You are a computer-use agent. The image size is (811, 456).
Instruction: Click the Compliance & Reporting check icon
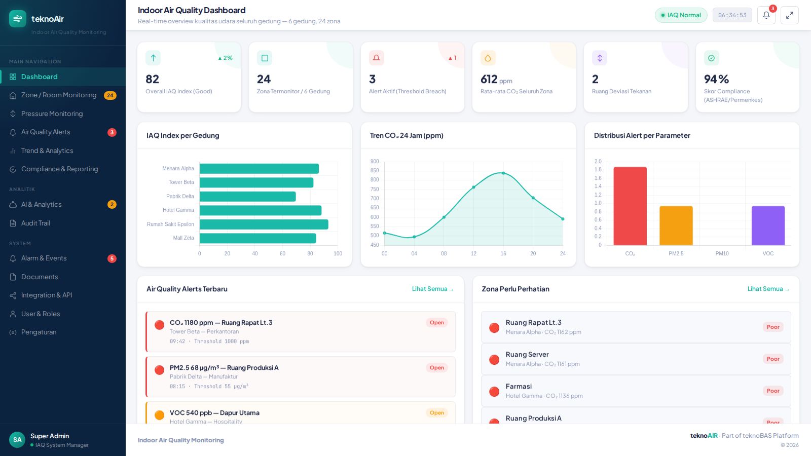13,169
